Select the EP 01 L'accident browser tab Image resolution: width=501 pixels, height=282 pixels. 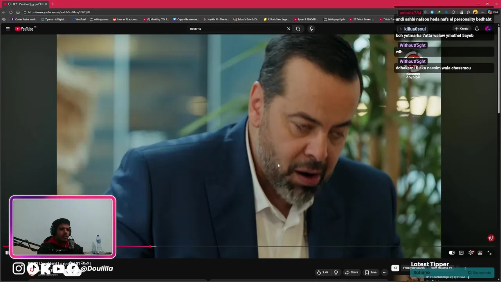25,4
